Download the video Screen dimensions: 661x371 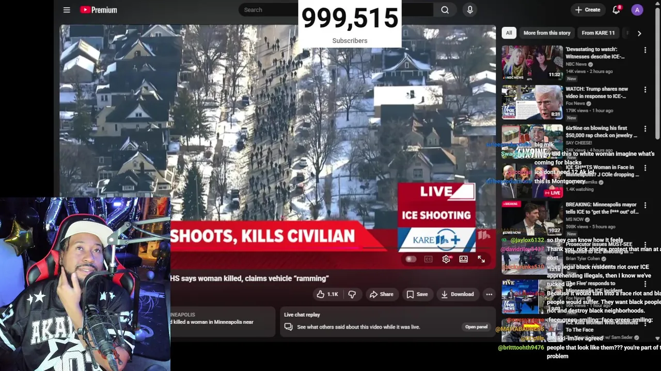pyautogui.click(x=457, y=294)
